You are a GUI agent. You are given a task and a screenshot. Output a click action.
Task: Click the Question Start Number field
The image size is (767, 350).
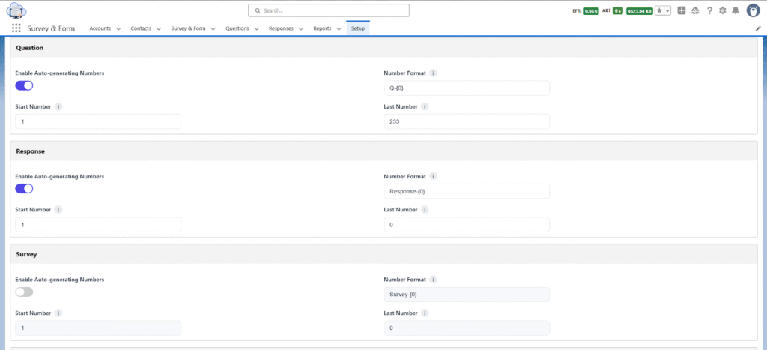point(97,121)
